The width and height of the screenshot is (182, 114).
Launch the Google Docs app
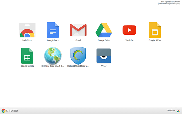53,30
